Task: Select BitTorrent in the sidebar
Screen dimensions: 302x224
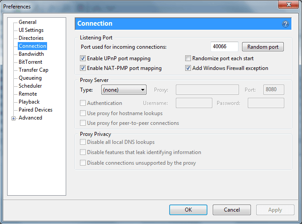Action: click(x=30, y=62)
